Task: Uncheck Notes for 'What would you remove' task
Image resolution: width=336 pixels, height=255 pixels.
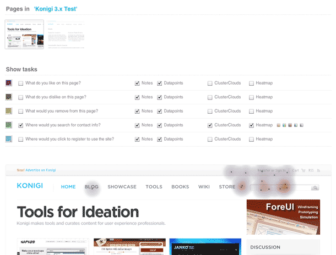Action: 137,111
